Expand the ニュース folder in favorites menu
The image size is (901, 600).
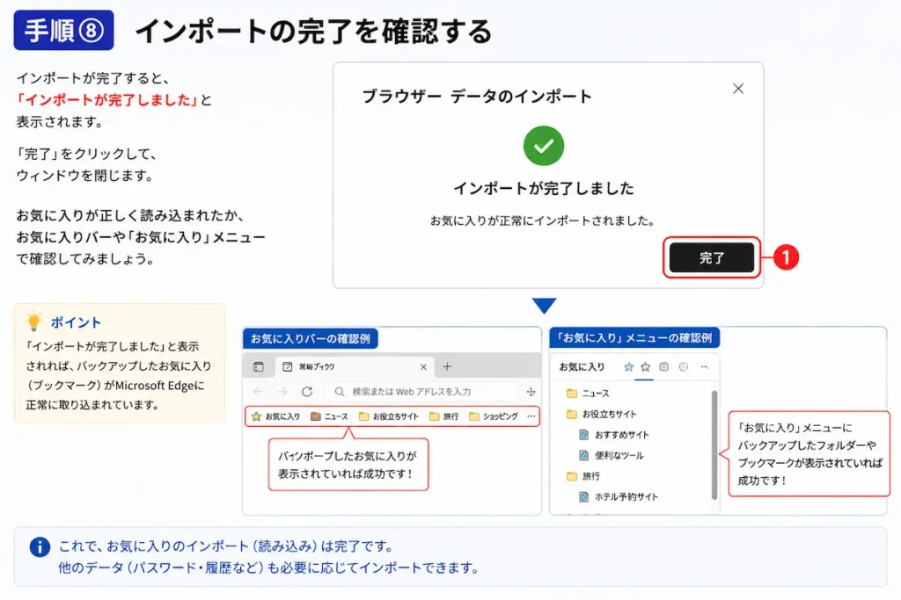pos(587,394)
